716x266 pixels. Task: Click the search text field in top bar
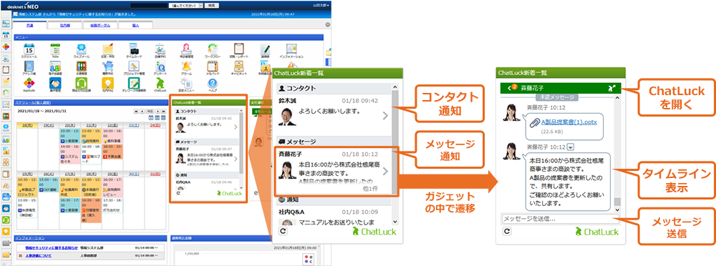point(148,5)
